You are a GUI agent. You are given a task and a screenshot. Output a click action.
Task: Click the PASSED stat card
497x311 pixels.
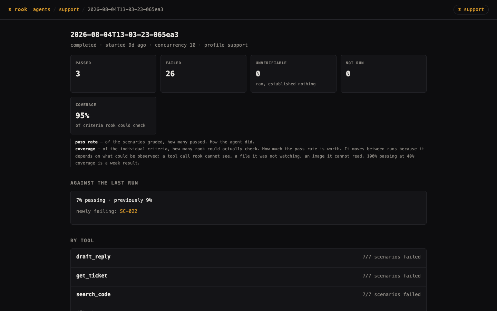point(113,74)
